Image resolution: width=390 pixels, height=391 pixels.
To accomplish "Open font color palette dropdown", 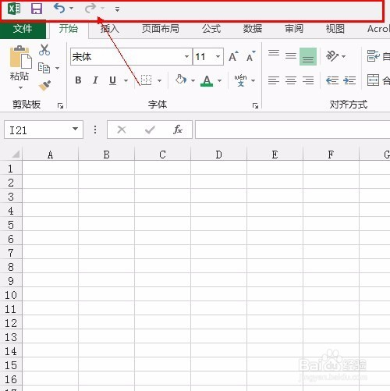I will [220, 80].
